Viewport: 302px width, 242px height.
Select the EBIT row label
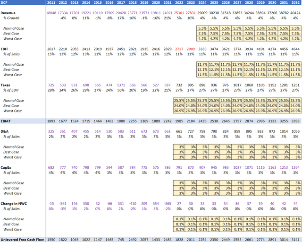pos(4,49)
